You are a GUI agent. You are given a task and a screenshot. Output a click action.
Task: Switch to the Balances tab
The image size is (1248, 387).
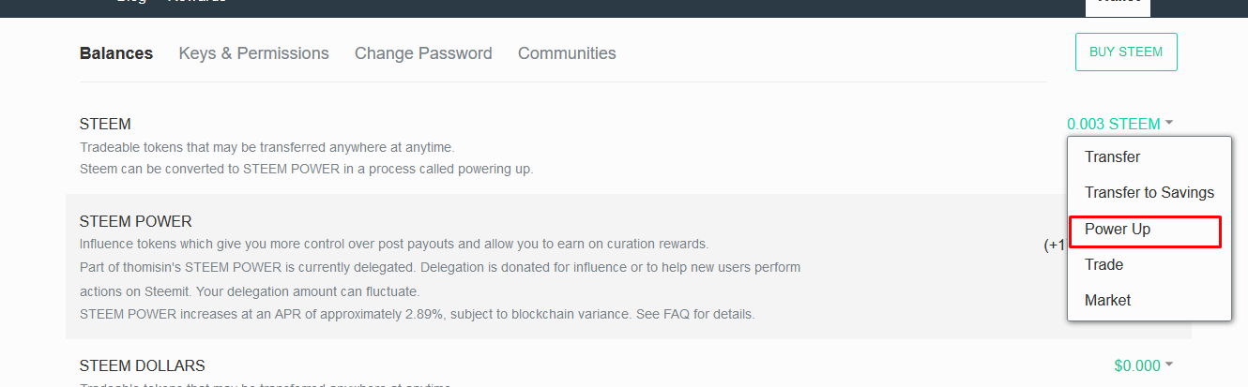(116, 53)
